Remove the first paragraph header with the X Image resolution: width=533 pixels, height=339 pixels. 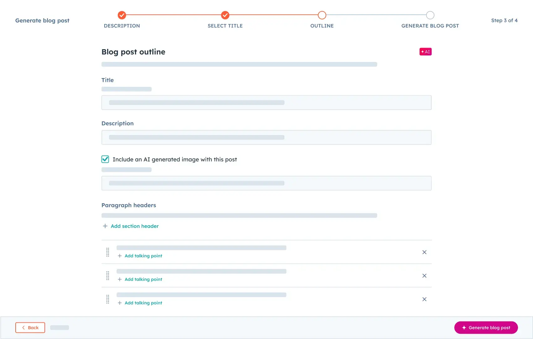tap(425, 252)
